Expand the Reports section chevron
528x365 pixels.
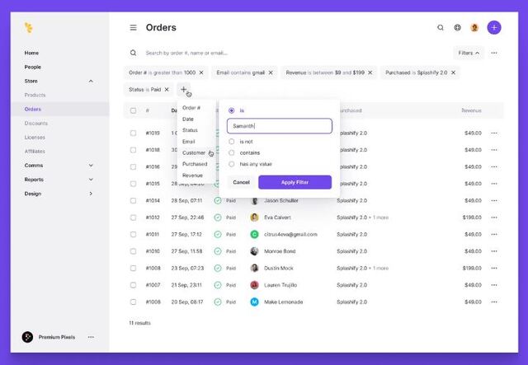[91, 180]
